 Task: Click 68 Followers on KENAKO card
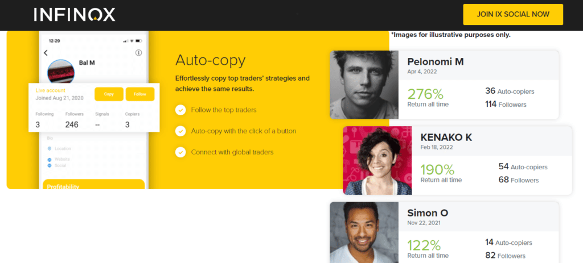[x=519, y=180]
